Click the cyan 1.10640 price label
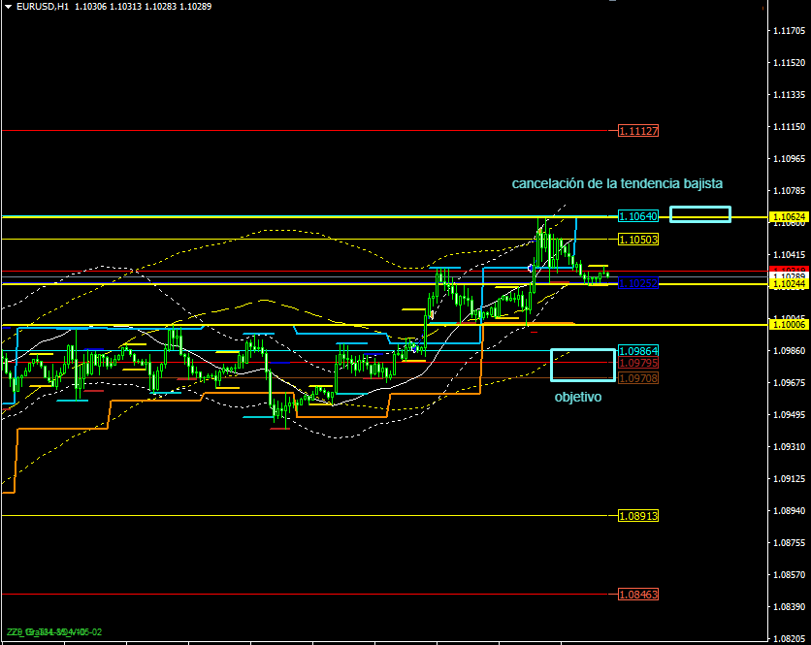Viewport: 811px width, 645px height. (x=637, y=216)
